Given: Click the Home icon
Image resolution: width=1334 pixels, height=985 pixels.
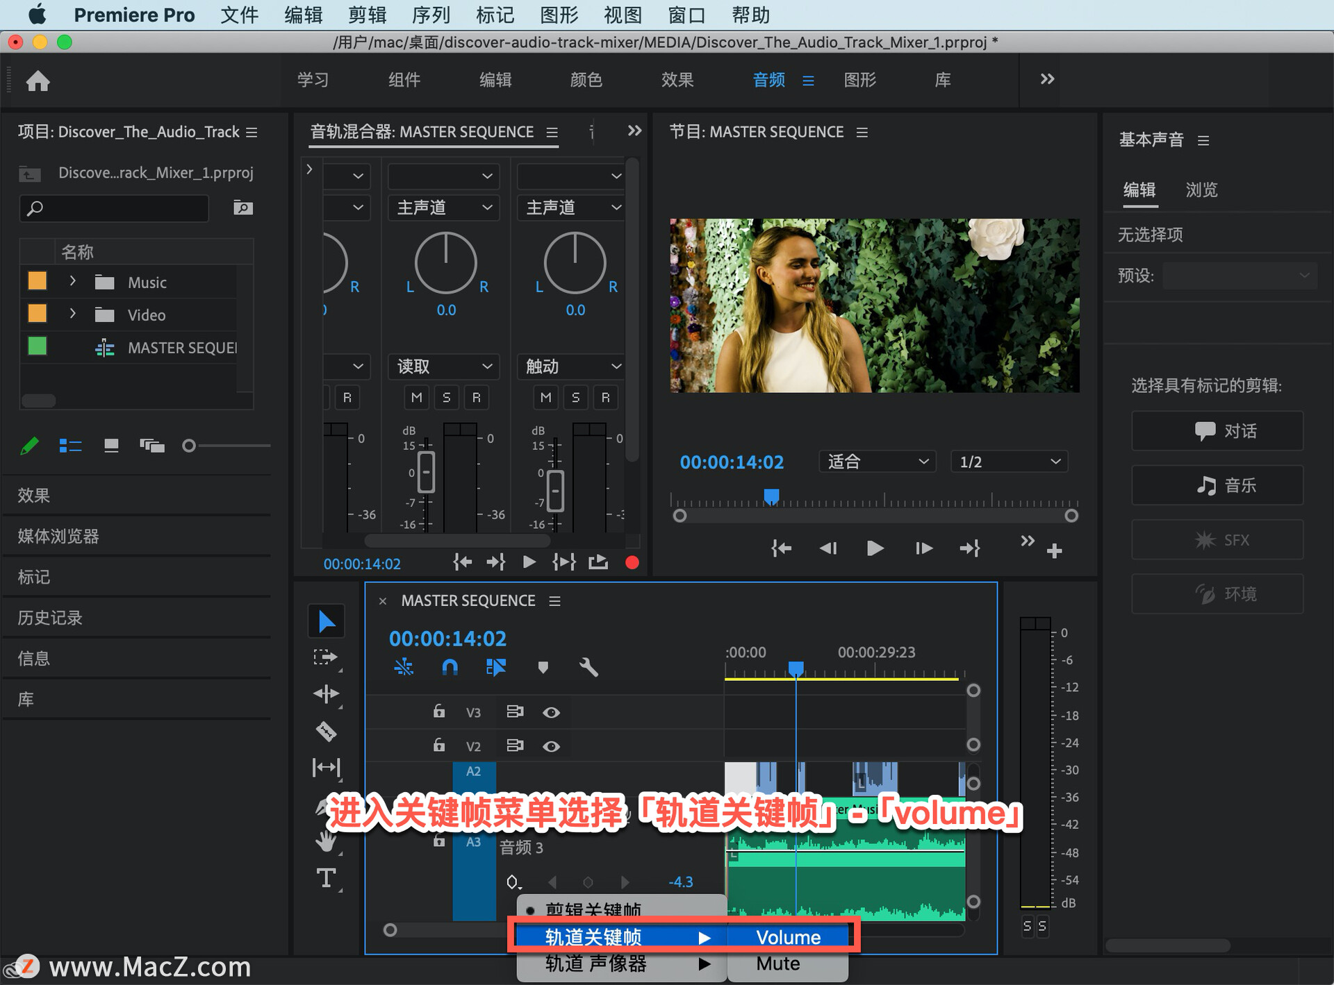Looking at the screenshot, I should click(x=38, y=81).
